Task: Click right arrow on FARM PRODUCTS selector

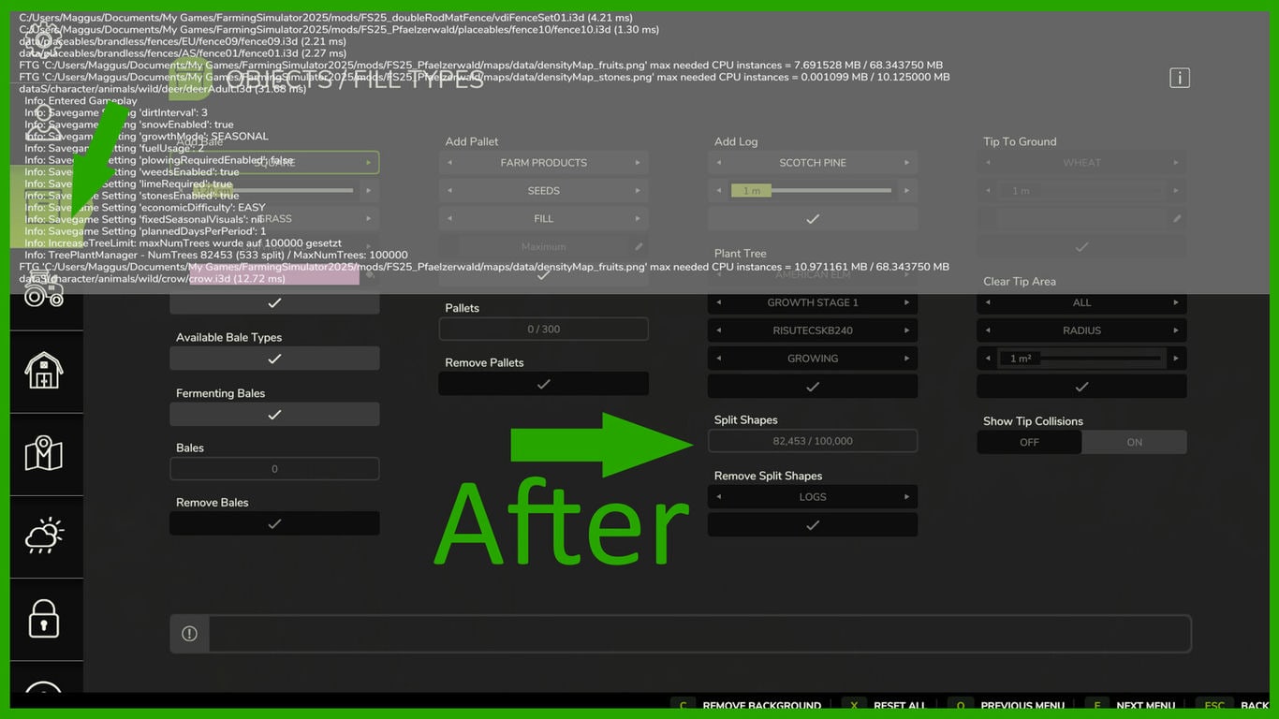Action: coord(638,163)
